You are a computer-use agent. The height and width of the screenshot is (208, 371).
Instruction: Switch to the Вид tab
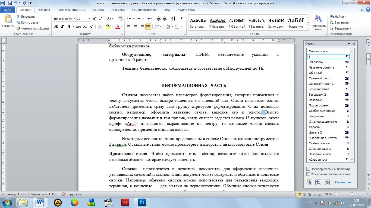coord(167,10)
